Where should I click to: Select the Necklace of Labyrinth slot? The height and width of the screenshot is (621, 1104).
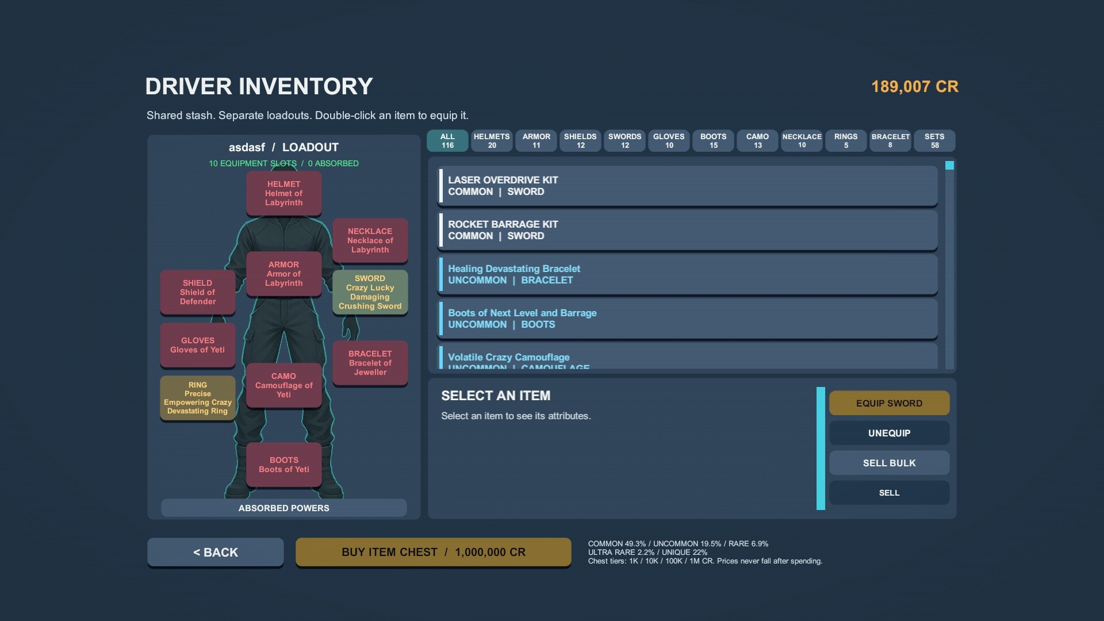point(370,240)
